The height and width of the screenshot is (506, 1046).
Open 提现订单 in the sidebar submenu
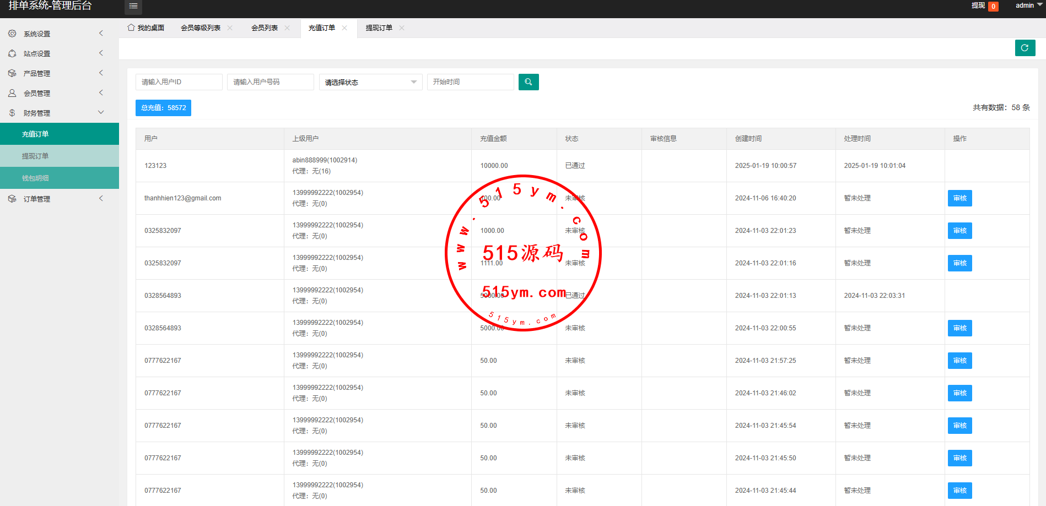(x=35, y=156)
